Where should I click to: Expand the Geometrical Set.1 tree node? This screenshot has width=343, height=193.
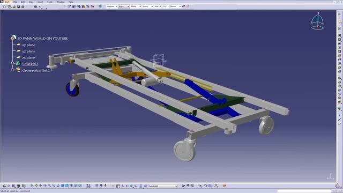(x=13, y=70)
